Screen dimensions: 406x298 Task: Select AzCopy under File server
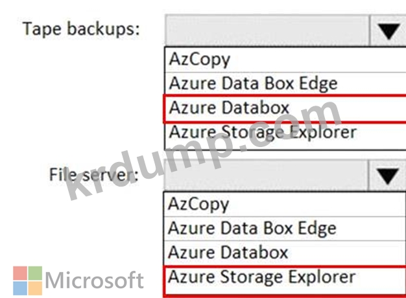tap(284, 204)
